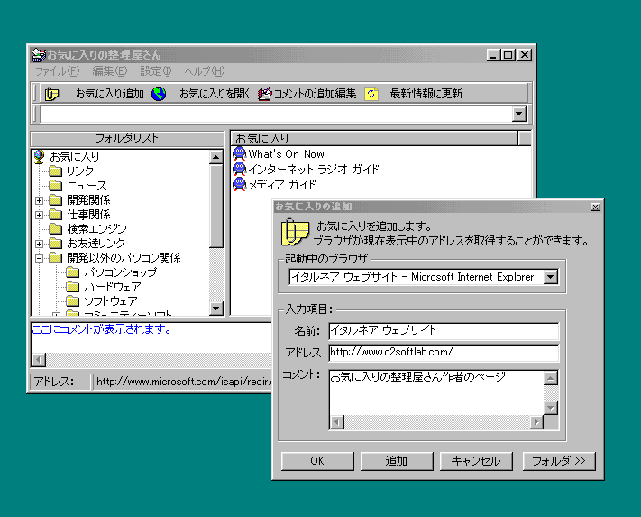Expand the 開発関係 tree node
Screen dimensions: 641x517
pos(40,200)
